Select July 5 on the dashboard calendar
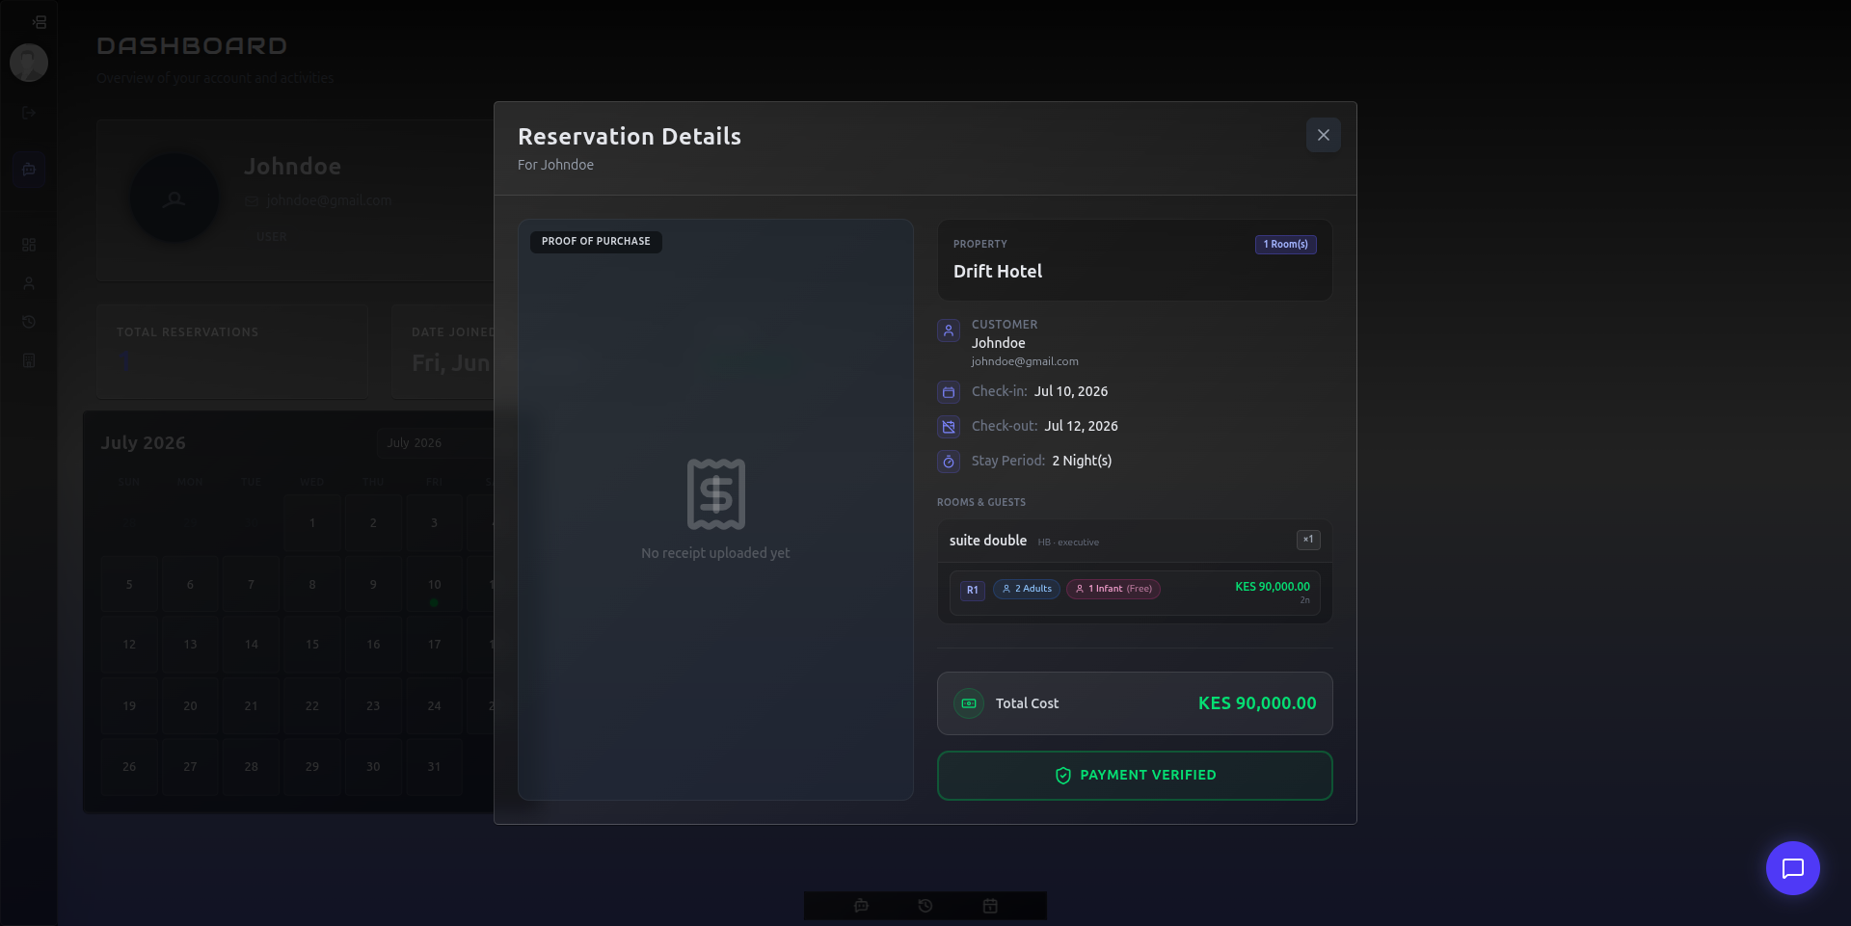Screen dimensions: 1851x926 click(x=129, y=584)
